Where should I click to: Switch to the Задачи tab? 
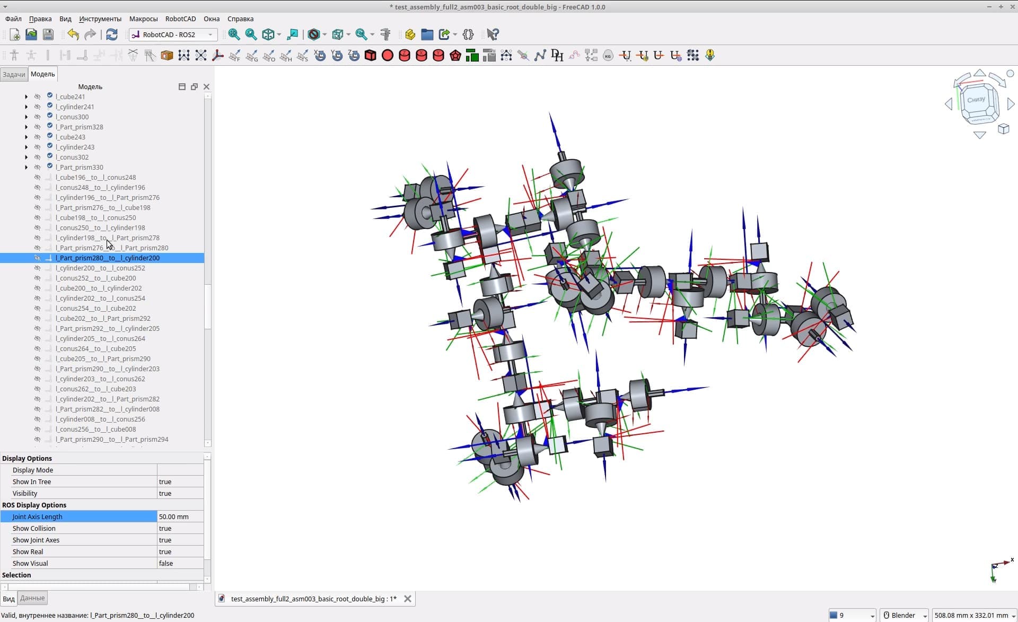pyautogui.click(x=14, y=74)
